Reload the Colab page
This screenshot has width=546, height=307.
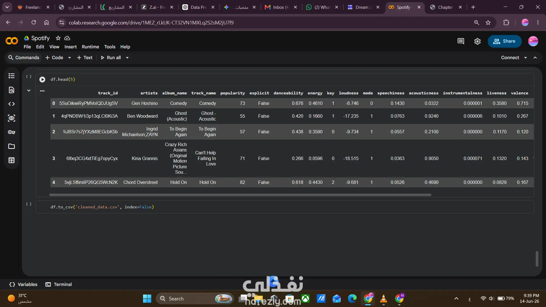click(x=34, y=22)
